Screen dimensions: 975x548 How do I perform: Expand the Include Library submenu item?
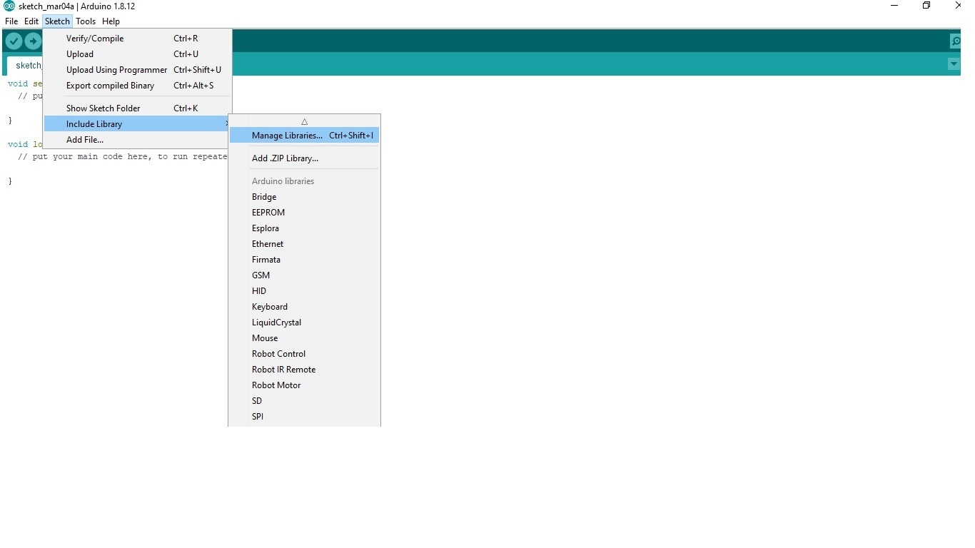coord(138,124)
